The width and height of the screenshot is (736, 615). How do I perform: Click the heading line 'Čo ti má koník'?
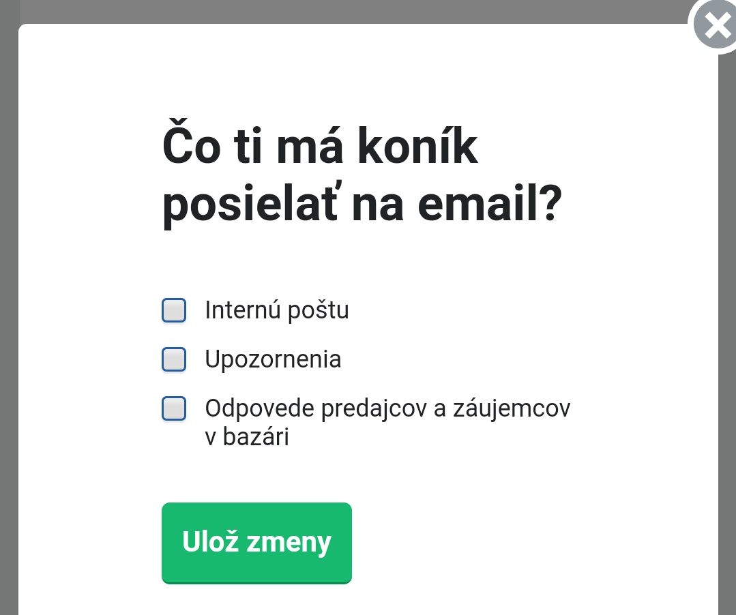pos(320,149)
